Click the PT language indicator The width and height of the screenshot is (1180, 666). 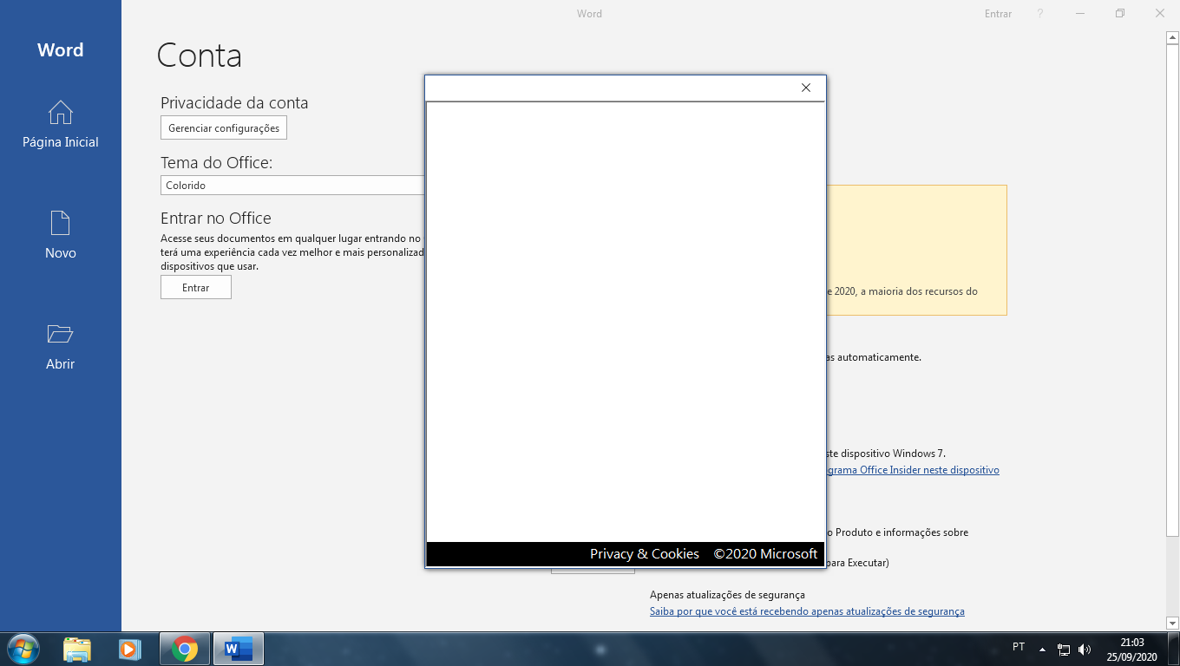[1019, 647]
